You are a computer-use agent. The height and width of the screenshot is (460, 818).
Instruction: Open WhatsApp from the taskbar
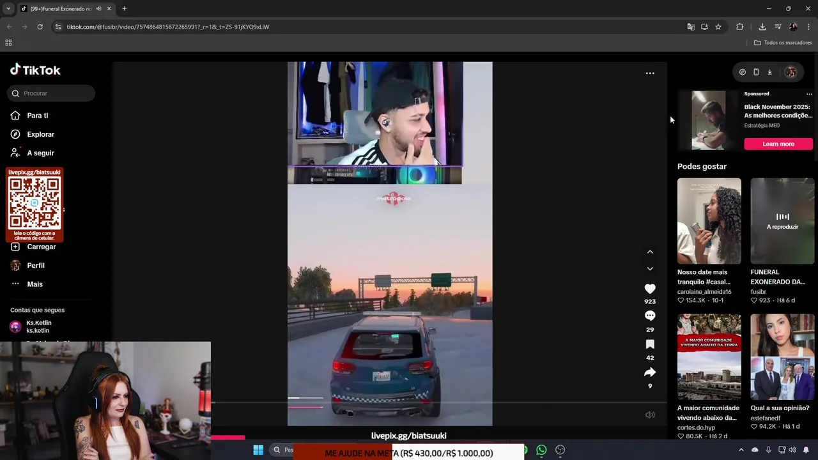tap(541, 450)
